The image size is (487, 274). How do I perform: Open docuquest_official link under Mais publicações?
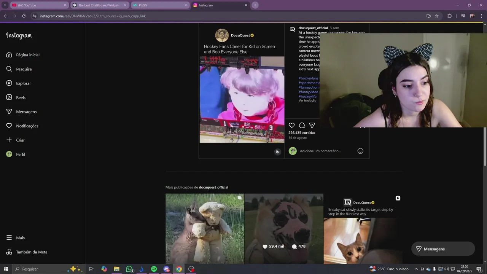pos(213,187)
